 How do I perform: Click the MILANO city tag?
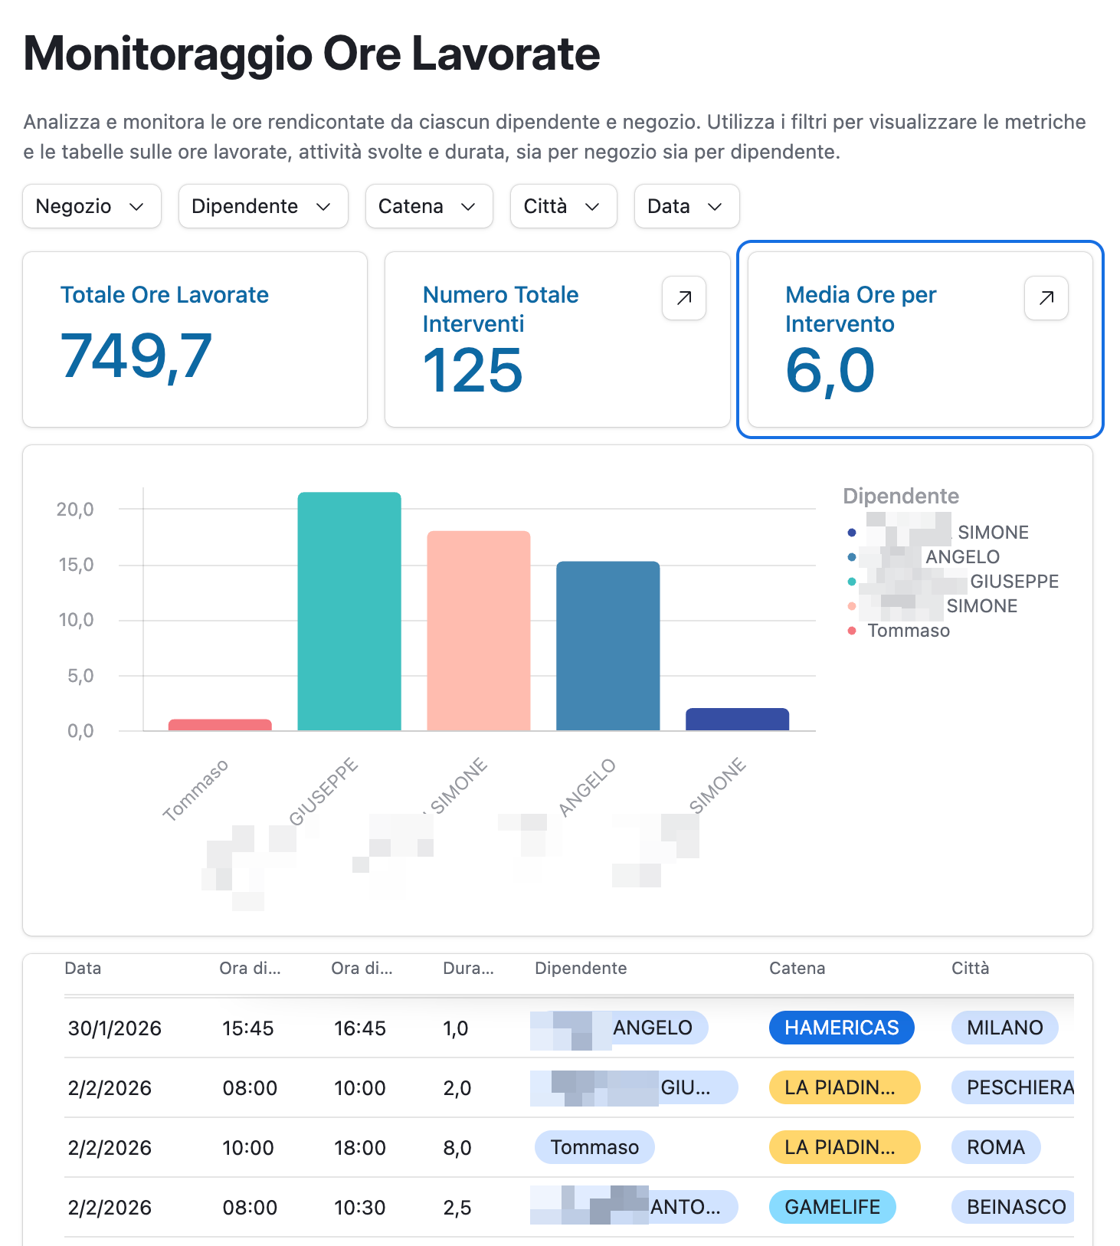(1005, 1028)
